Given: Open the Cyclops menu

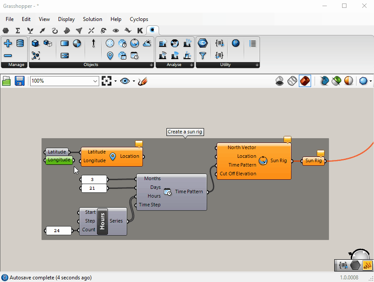Looking at the screenshot, I should point(139,19).
